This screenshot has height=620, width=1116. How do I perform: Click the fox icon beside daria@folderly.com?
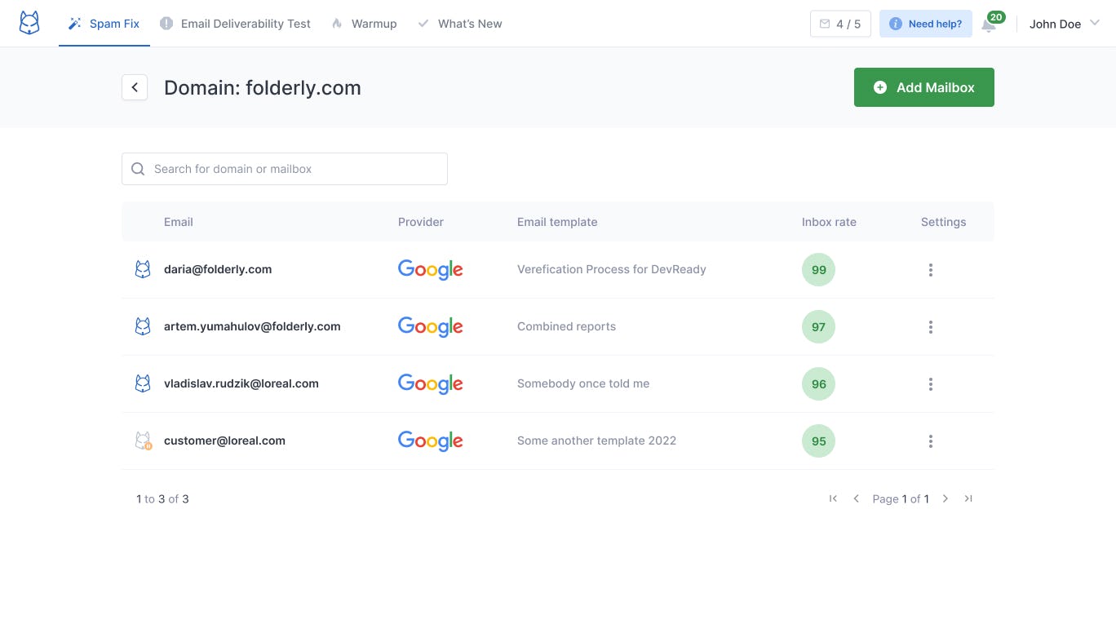point(143,269)
